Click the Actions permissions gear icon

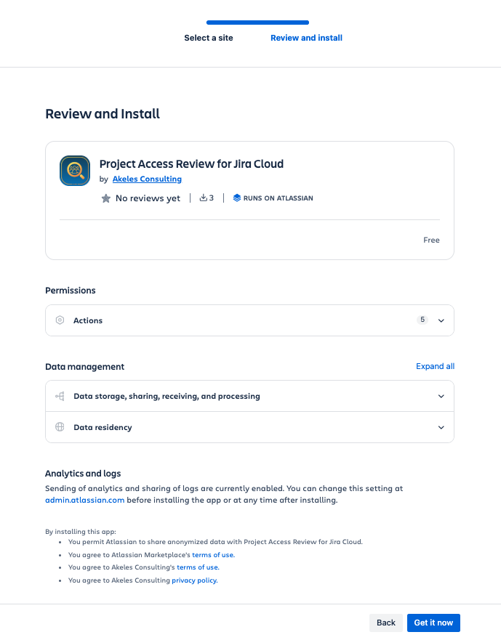pyautogui.click(x=60, y=320)
